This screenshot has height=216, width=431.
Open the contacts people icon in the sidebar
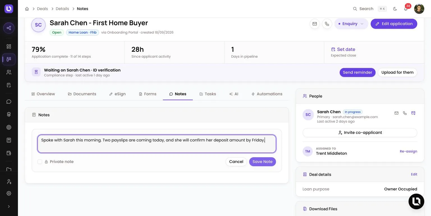click(x=9, y=72)
